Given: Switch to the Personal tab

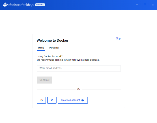Looking at the screenshot, I should (x=54, y=48).
